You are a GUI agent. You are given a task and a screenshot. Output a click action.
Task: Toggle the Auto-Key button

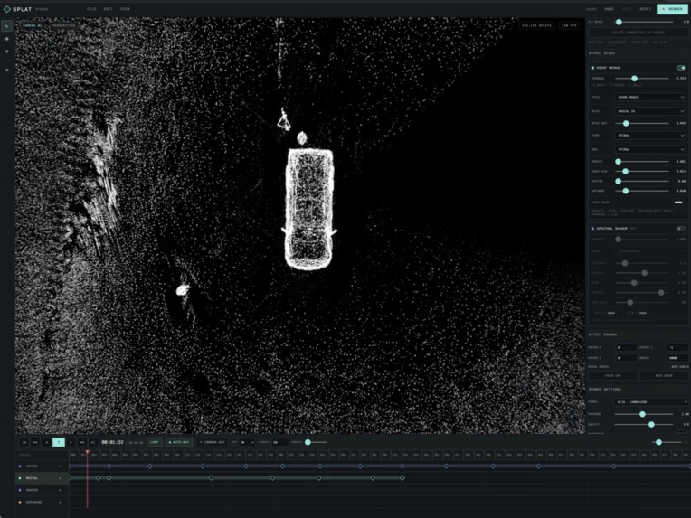[x=179, y=442]
